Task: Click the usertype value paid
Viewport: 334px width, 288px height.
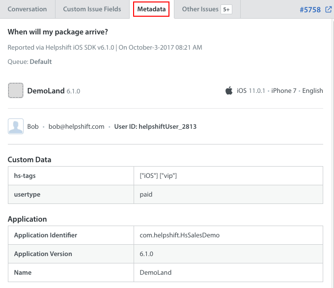Action: coord(146,195)
